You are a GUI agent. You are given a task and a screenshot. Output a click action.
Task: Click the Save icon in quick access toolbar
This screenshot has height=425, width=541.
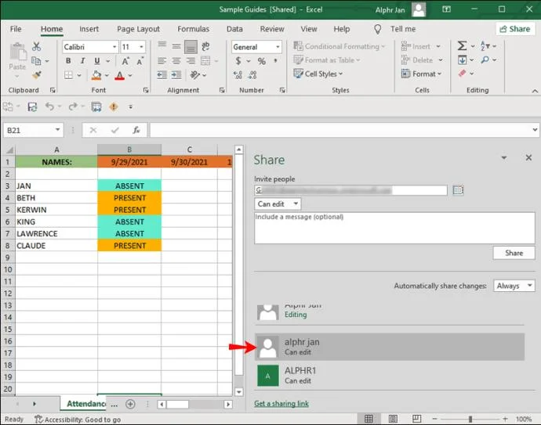click(32, 106)
